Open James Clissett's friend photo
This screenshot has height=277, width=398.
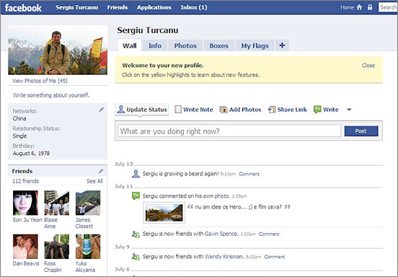click(x=88, y=203)
